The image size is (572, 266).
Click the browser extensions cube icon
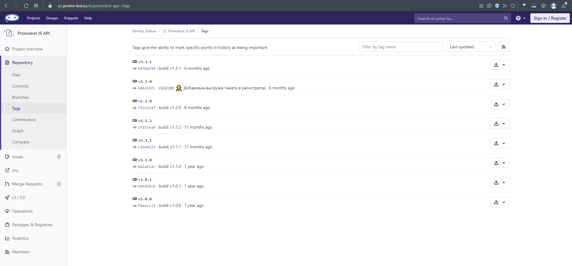pos(543,6)
